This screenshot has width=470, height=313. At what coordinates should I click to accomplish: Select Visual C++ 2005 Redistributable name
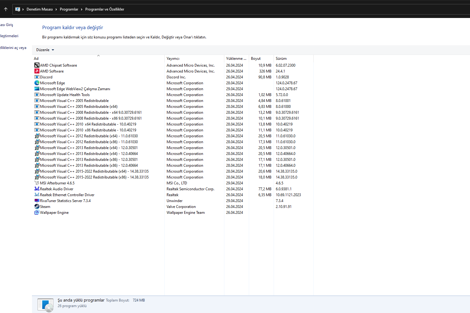click(x=74, y=101)
